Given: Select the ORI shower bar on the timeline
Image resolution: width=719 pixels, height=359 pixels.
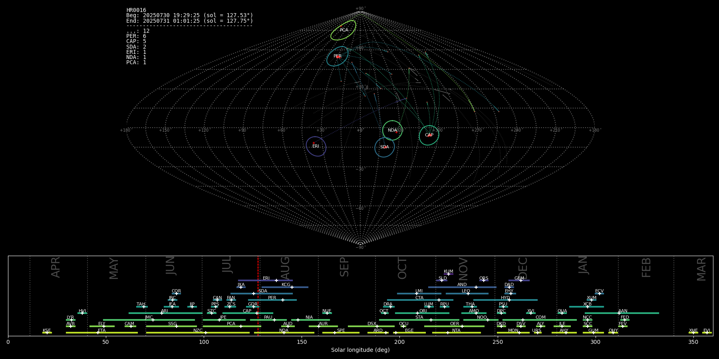Looking at the screenshot, I should [x=422, y=313].
